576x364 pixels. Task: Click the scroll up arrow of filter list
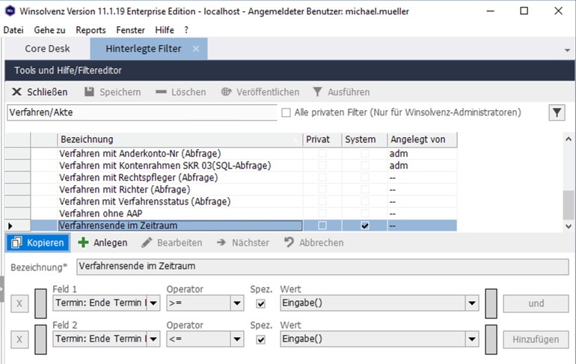[x=569, y=139]
